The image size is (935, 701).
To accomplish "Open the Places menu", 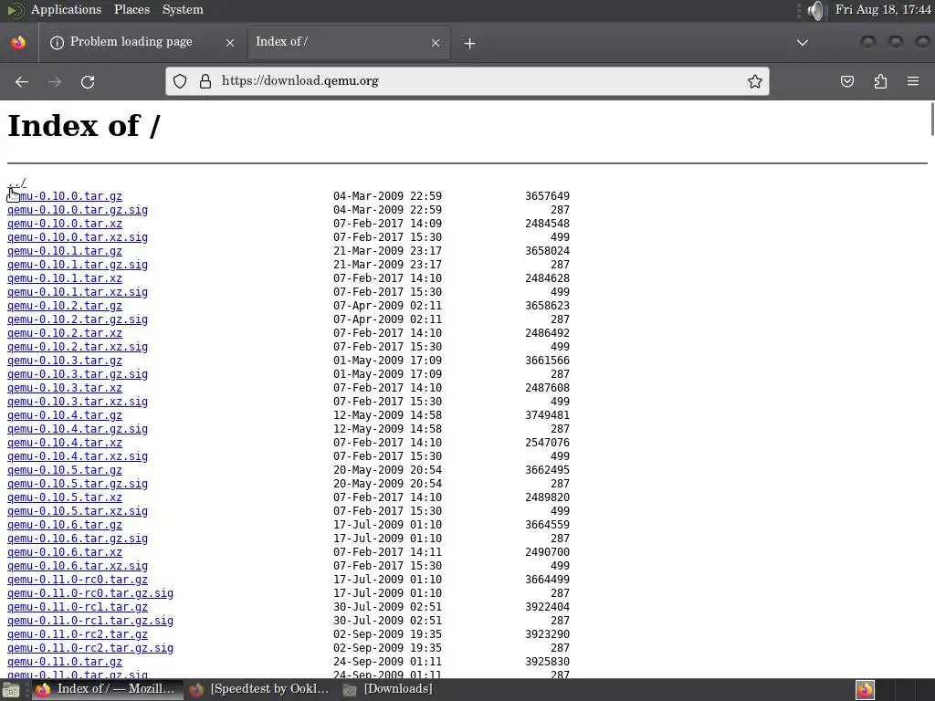I will 131,9.
